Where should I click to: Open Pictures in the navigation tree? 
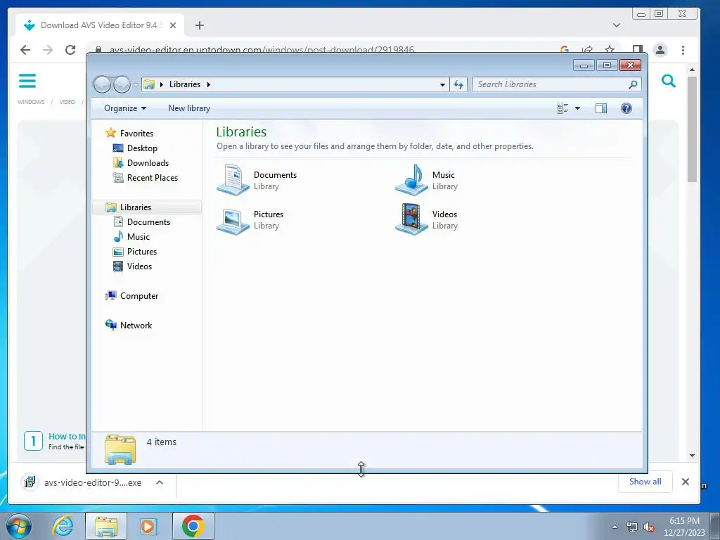[142, 252]
